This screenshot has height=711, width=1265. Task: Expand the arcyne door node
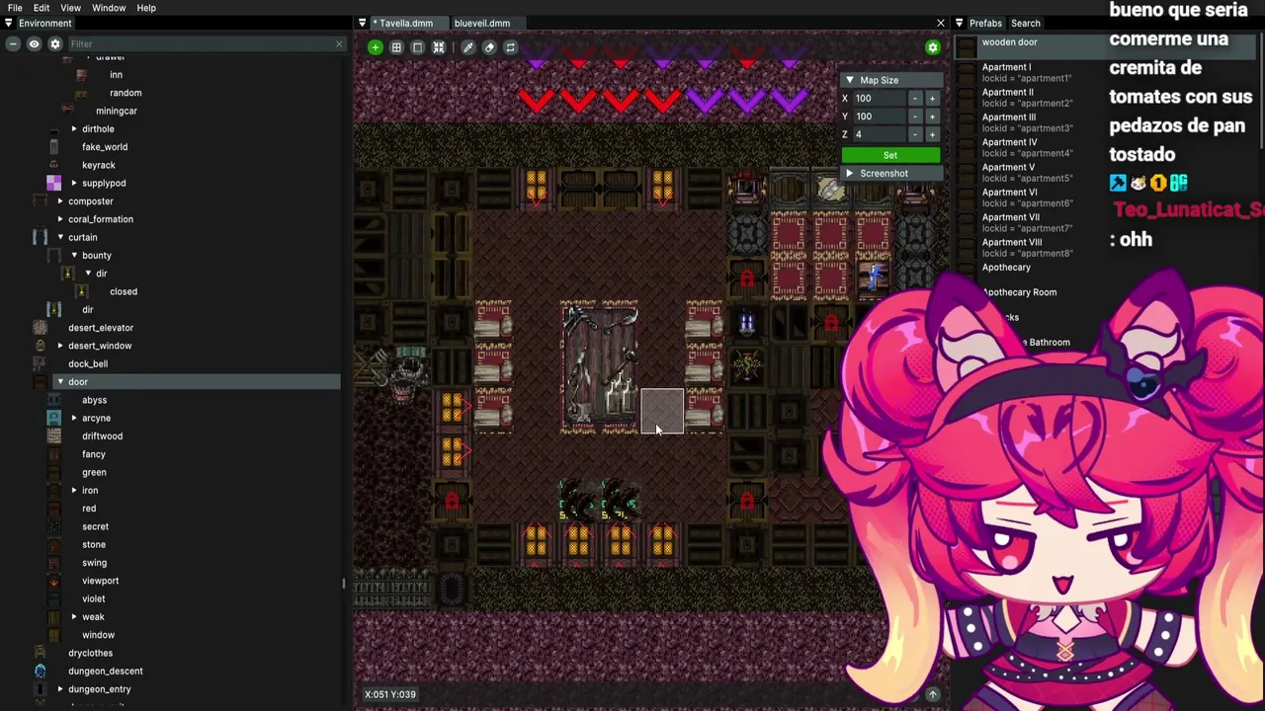[74, 419]
